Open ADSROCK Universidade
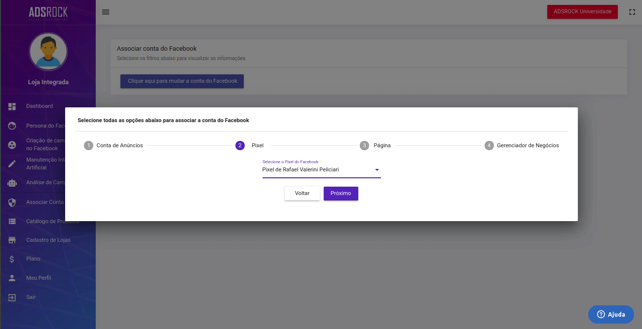642x329 pixels. click(x=582, y=12)
